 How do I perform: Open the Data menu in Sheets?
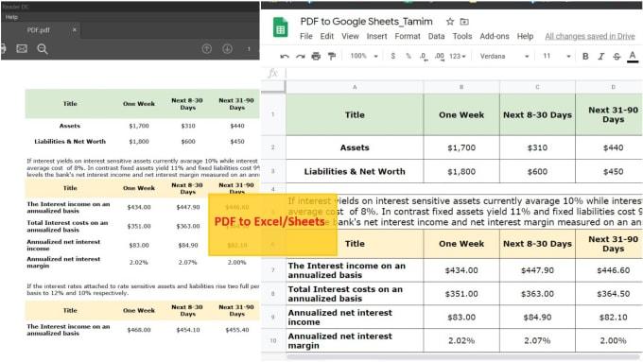tap(436, 36)
